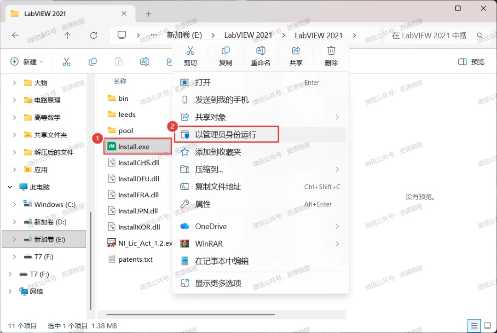497x333 pixels.
Task: Expand the 网络 network node
Action: [x=10, y=291]
